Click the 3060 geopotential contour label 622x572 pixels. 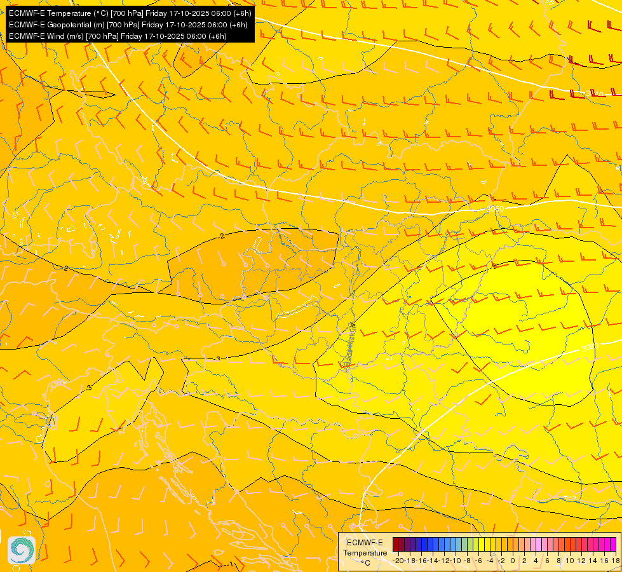[495, 209]
